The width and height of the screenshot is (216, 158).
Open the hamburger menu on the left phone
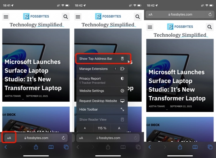[x=6, y=17]
